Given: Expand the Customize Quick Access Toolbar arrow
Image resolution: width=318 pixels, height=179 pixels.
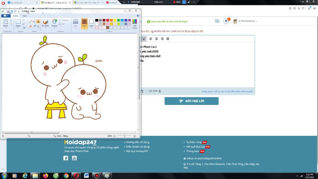Looking at the screenshot, I should (18, 11).
